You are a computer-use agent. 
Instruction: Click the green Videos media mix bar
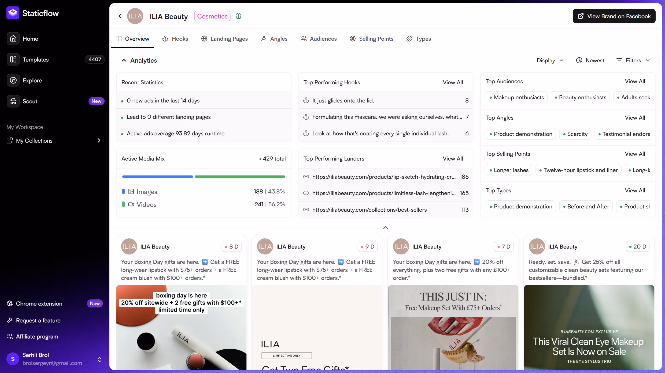(240, 177)
